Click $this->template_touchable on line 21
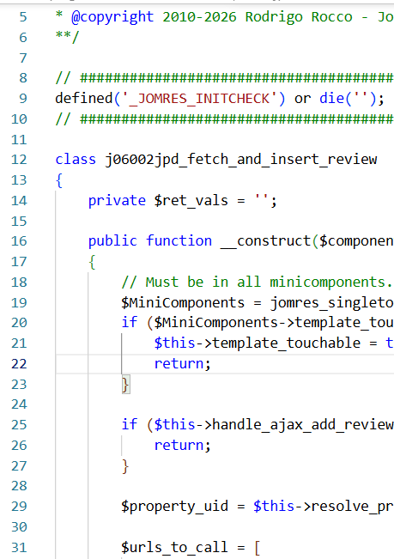The height and width of the screenshot is (559, 394). [258, 343]
